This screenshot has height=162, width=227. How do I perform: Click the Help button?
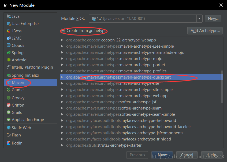pos(212,155)
